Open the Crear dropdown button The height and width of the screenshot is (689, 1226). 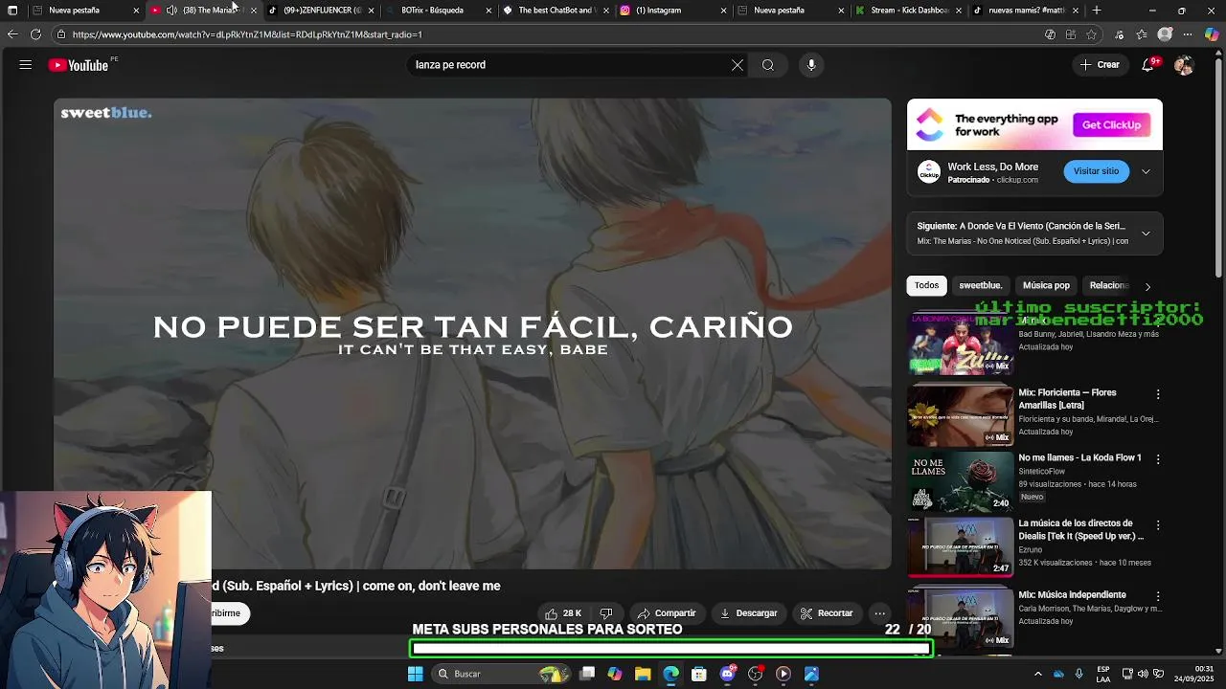tap(1100, 65)
